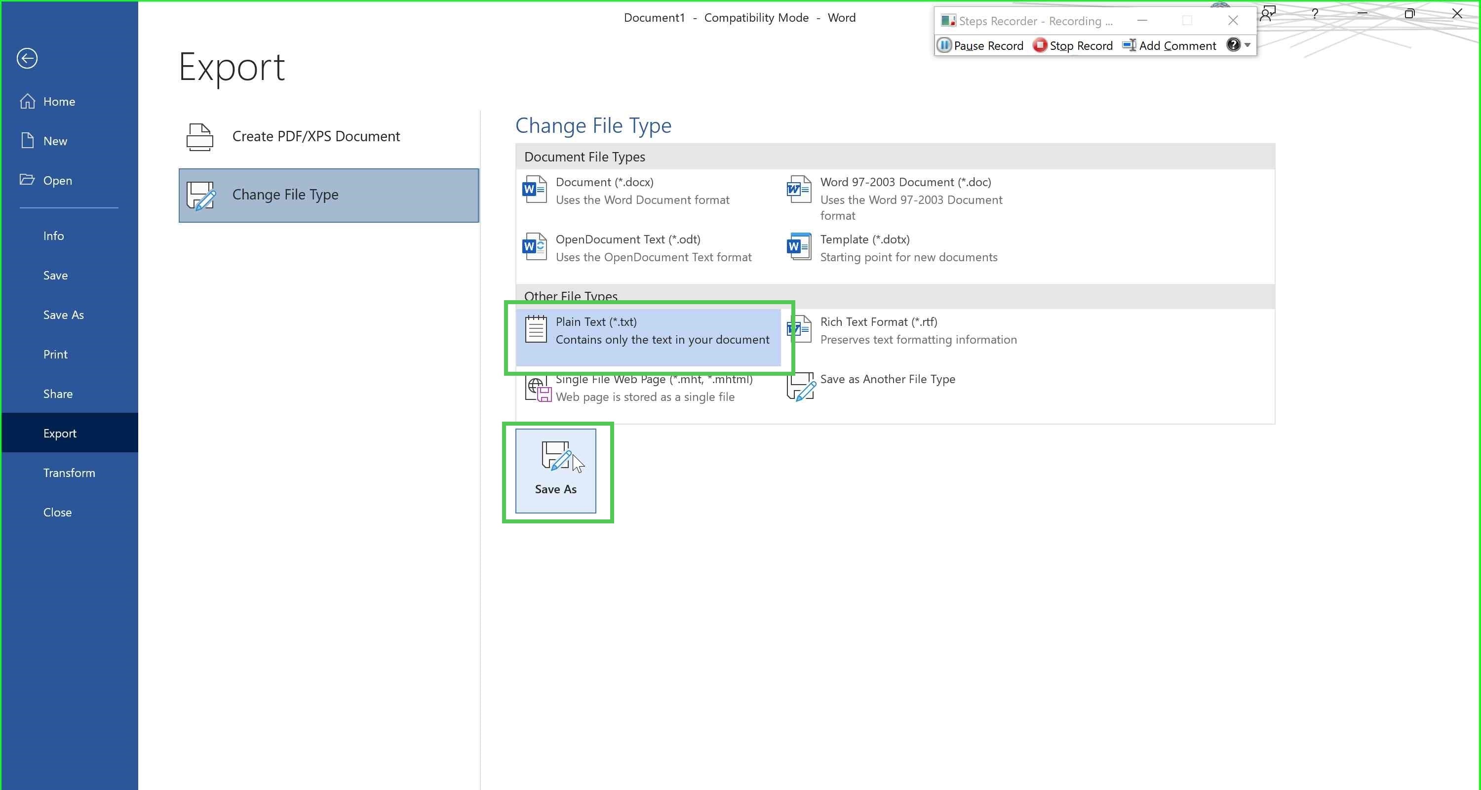Screen dimensions: 1481x790
Task: Click the New document page icon
Action: [x=27, y=141]
